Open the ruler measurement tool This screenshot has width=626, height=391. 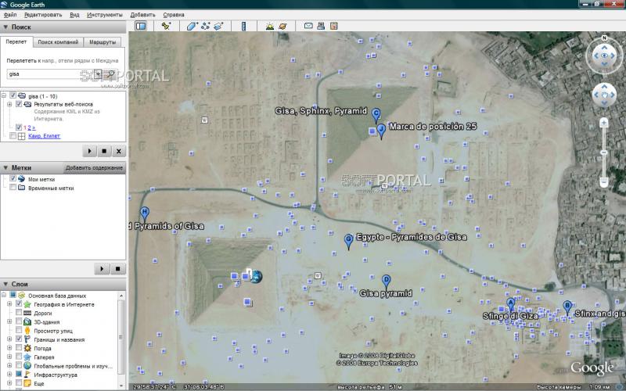(243, 26)
